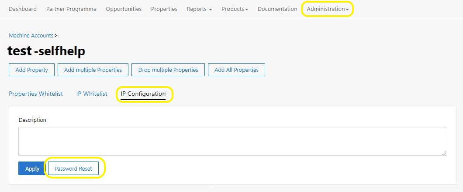This screenshot has height=192, width=463.
Task: Click the Machine Accounts breadcrumb link
Action: (31, 35)
